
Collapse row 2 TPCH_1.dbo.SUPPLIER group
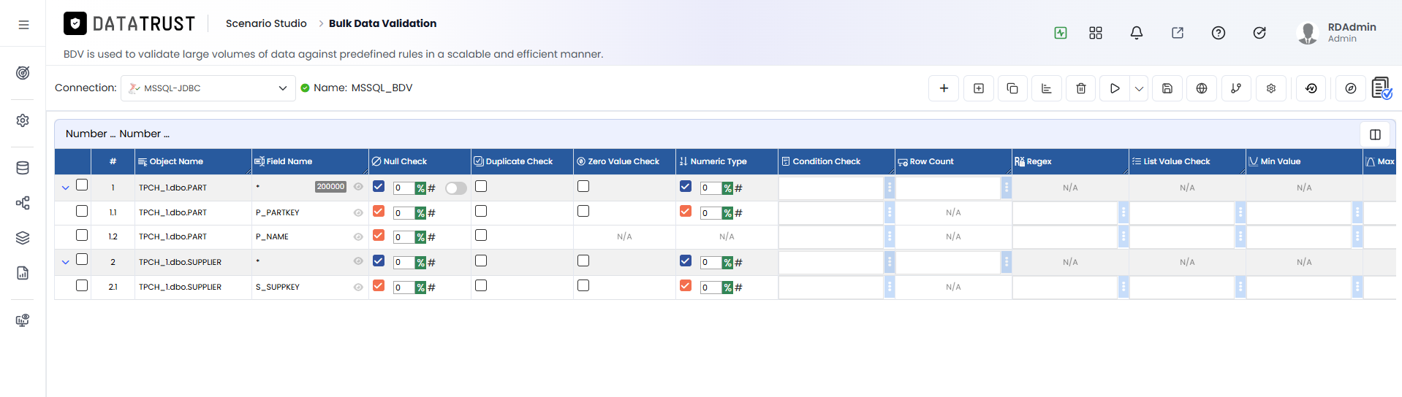[66, 262]
